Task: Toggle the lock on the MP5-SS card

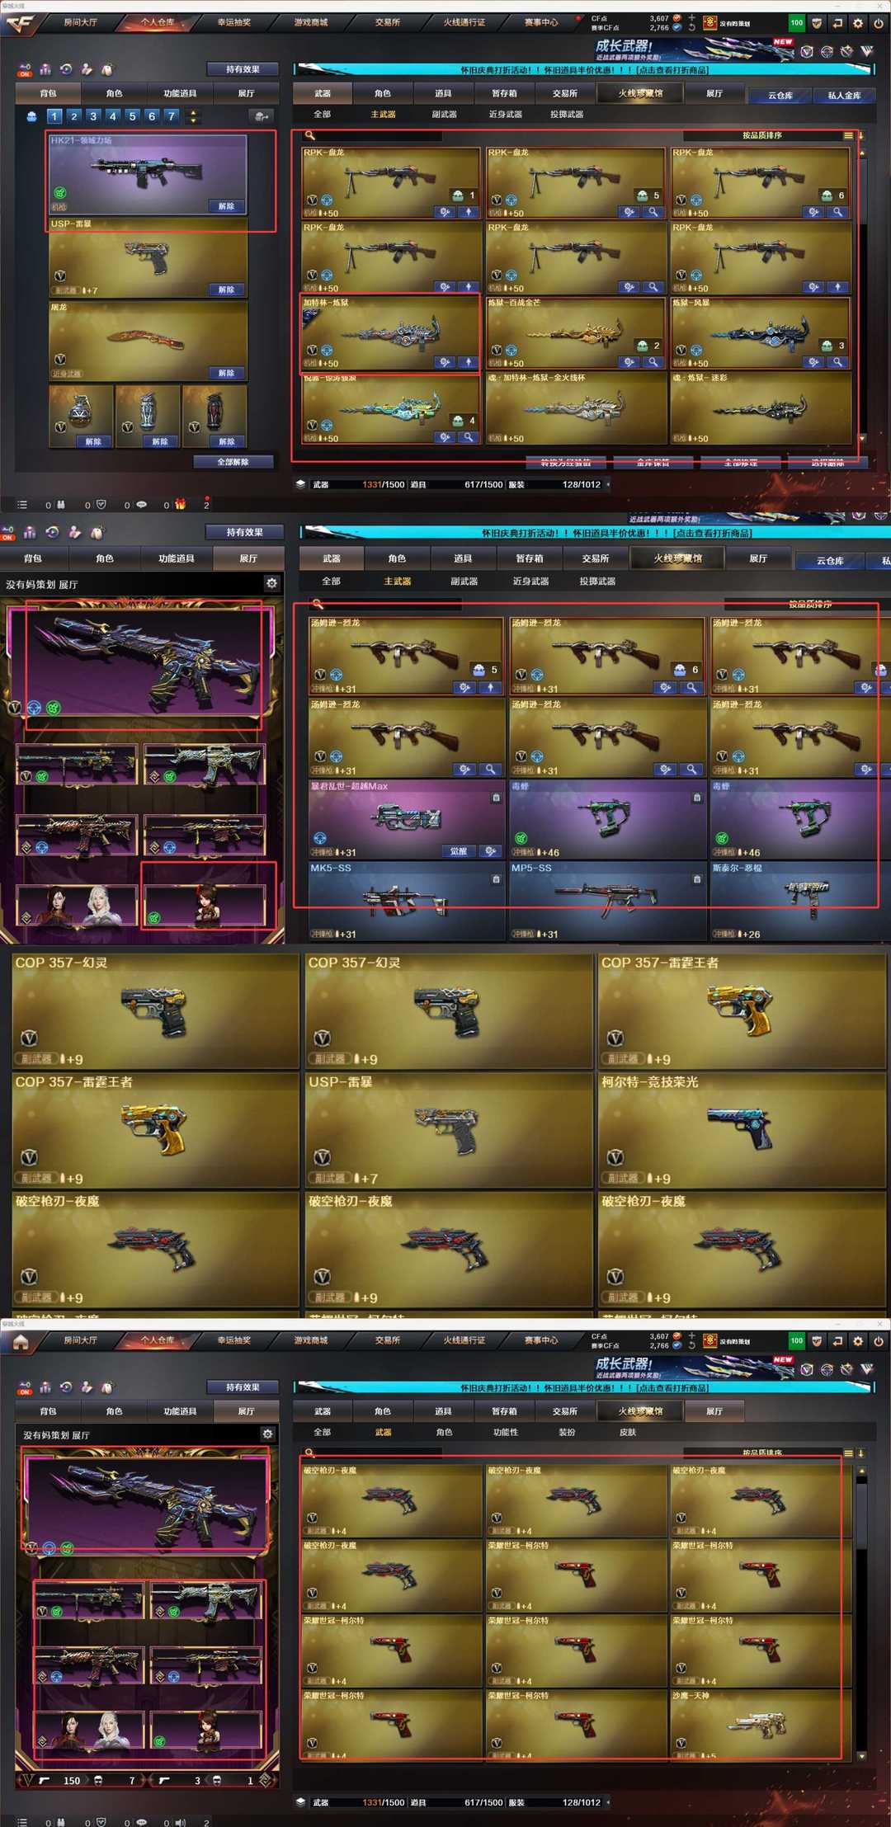Action: pyautogui.click(x=697, y=879)
